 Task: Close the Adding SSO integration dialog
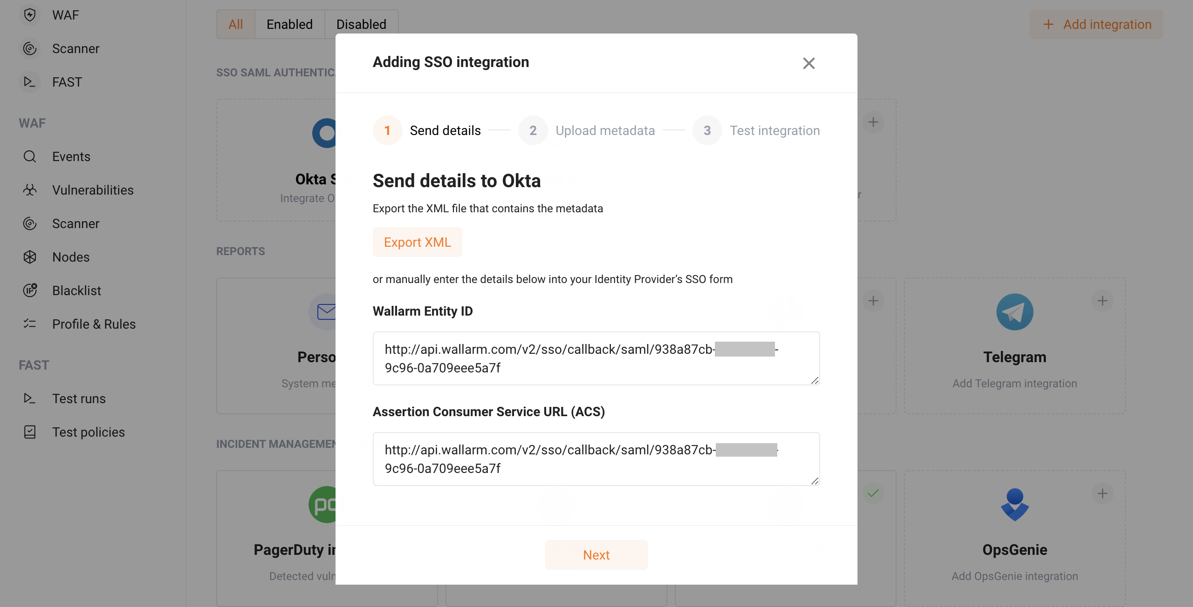(x=809, y=63)
